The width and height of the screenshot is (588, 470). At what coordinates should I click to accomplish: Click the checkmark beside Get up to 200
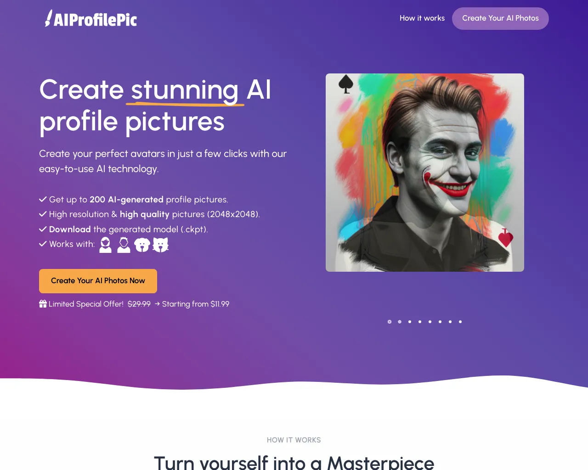(43, 199)
